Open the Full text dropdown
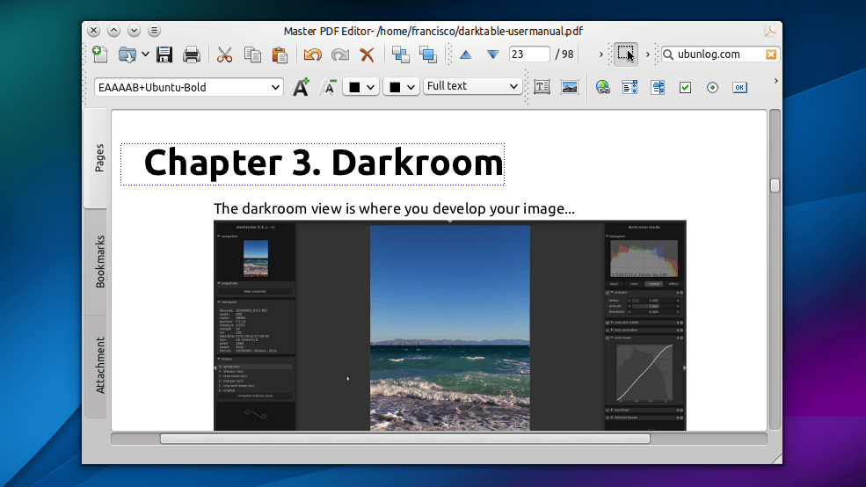866x487 pixels. (x=472, y=86)
